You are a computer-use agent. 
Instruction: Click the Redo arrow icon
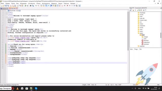[28, 6]
